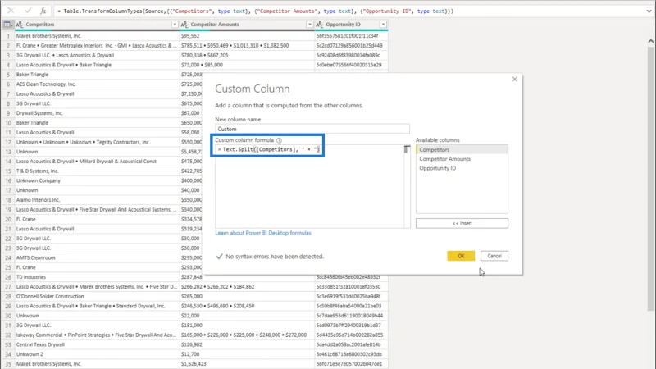
Task: Select Opportunity ID '5c2cd07129a856001b25d449'
Action: [352, 46]
